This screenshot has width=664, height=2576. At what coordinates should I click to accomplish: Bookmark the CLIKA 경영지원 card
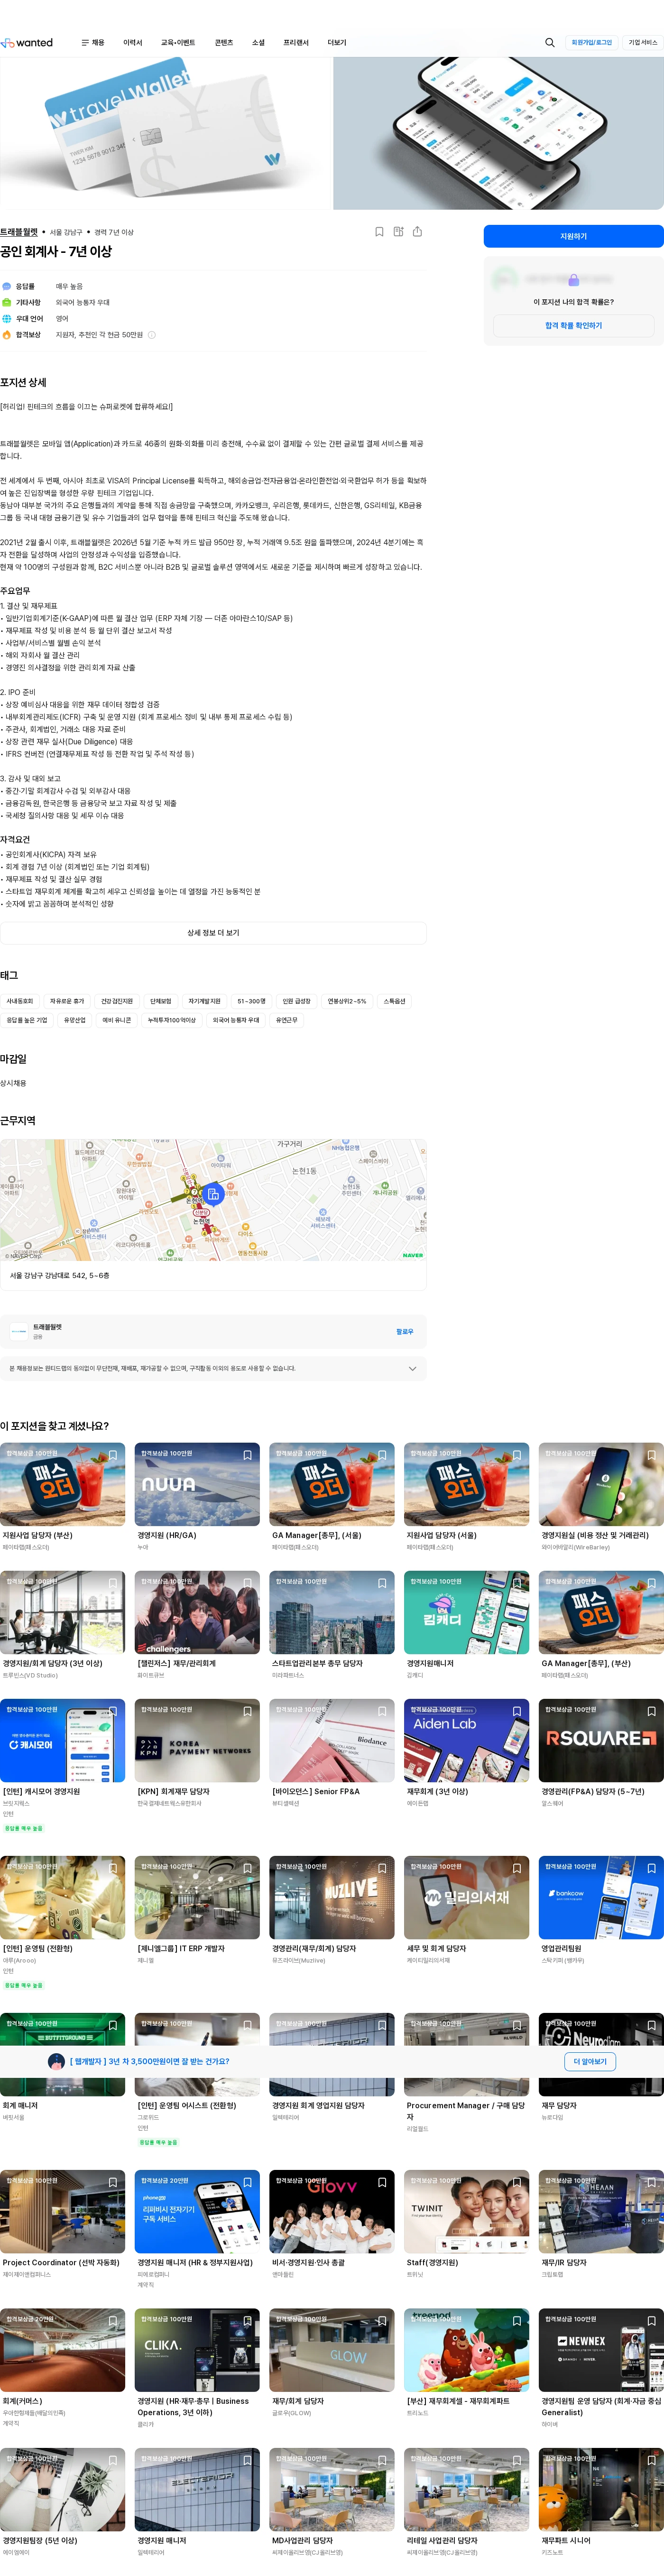pyautogui.click(x=247, y=2321)
